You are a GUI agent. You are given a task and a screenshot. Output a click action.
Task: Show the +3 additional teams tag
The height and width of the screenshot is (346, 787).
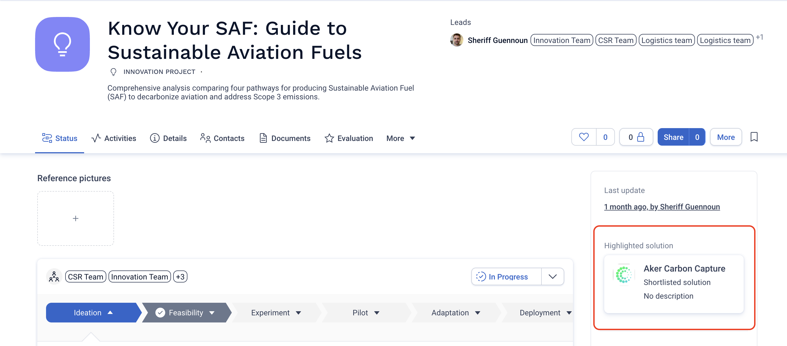[x=180, y=276]
